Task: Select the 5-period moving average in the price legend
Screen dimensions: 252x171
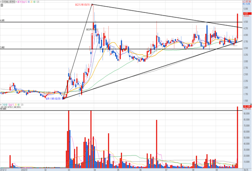Action: [x=26, y=2]
